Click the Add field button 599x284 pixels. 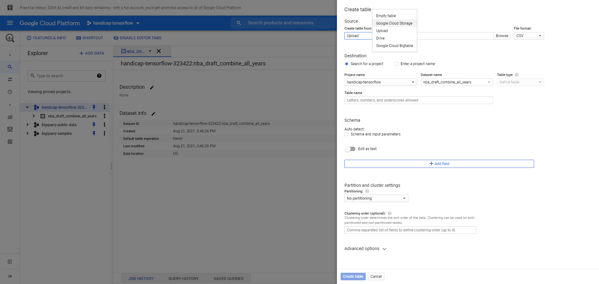pyautogui.click(x=439, y=164)
